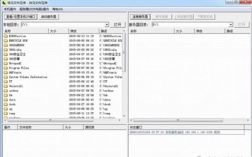This screenshot has width=252, height=157.
Task: Select the qq folder icon
Action: pyautogui.click(x=6, y=109)
